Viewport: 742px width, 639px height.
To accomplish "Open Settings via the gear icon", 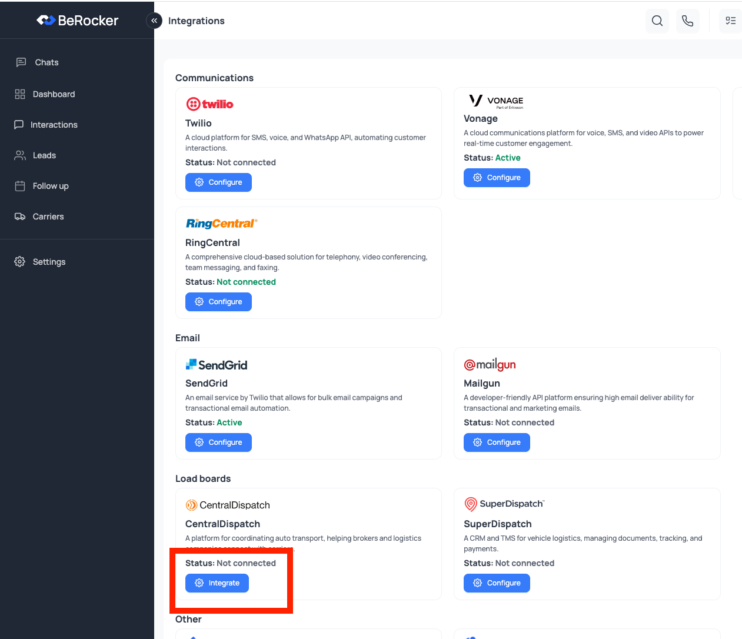I will point(19,261).
